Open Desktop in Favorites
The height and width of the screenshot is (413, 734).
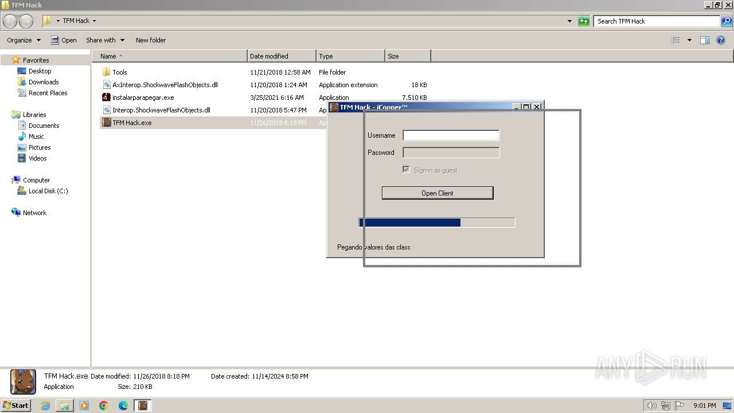click(40, 71)
